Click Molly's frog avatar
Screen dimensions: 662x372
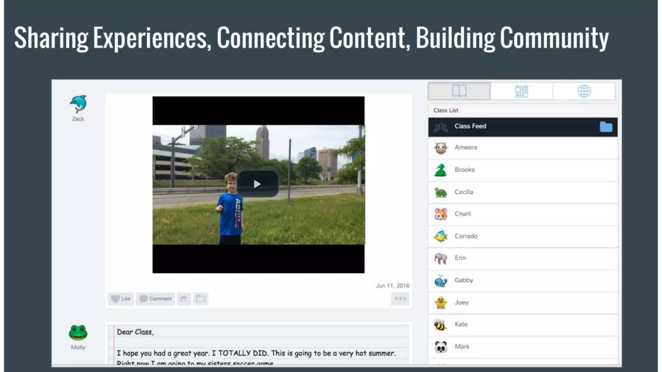click(78, 333)
